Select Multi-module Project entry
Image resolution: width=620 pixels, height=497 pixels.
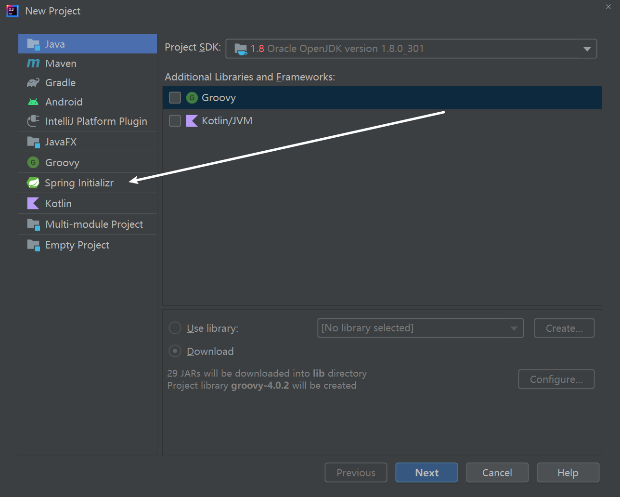tap(88, 224)
